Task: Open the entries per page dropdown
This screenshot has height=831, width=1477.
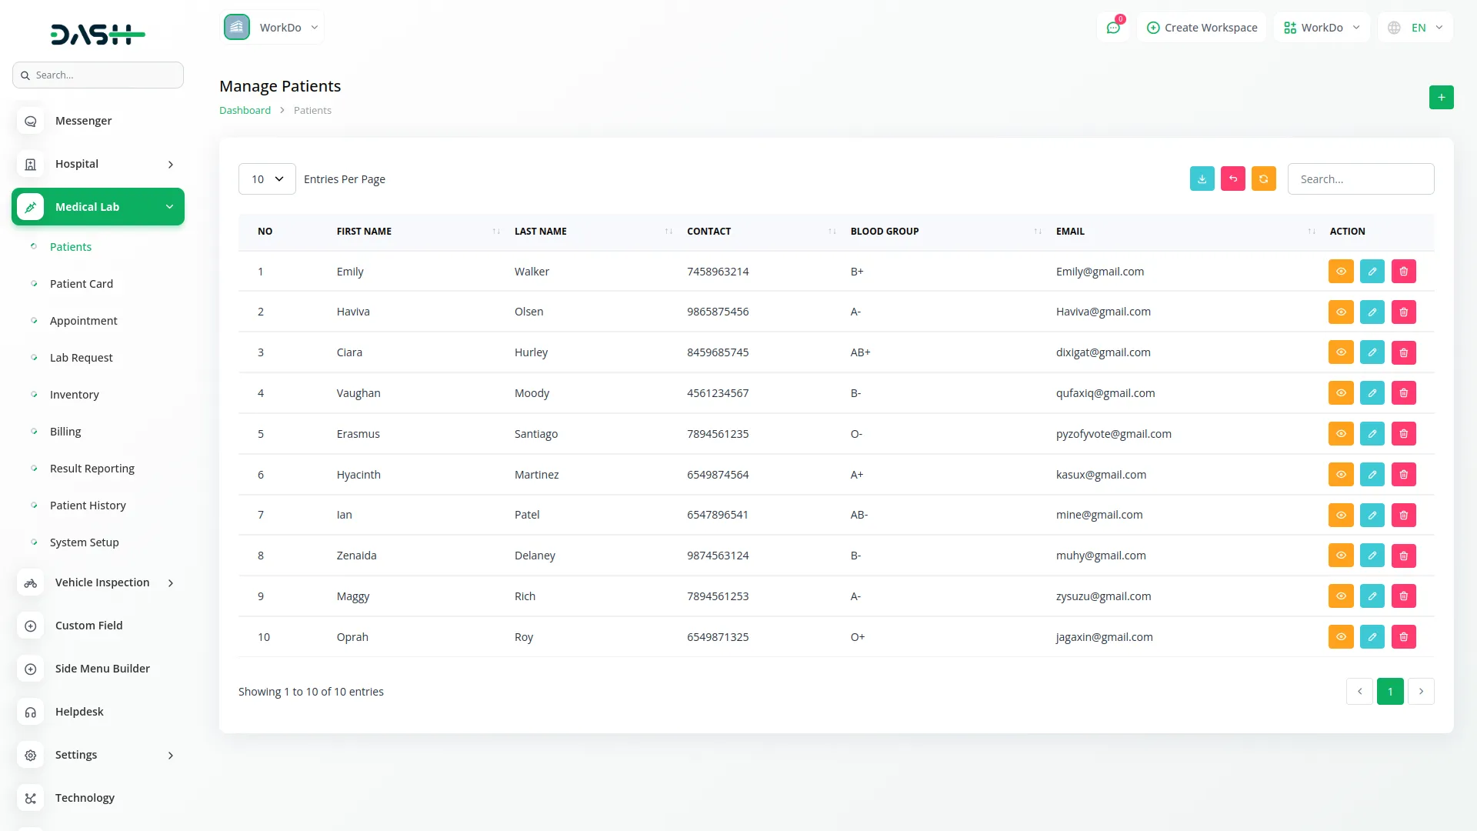Action: (267, 179)
